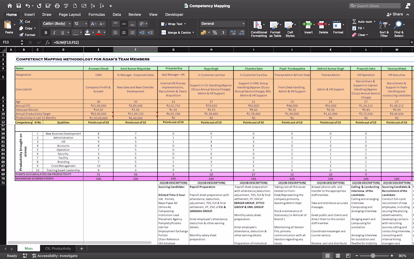Click the Paste clipboard icon
This screenshot has width=414, height=259.
(8, 25)
